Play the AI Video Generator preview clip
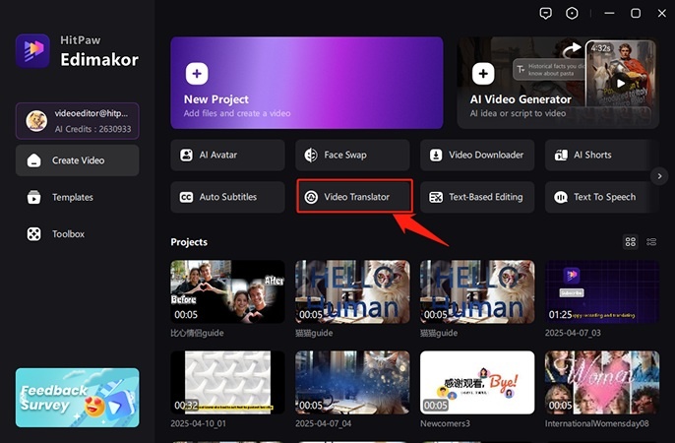This screenshot has width=675, height=443. (620, 83)
